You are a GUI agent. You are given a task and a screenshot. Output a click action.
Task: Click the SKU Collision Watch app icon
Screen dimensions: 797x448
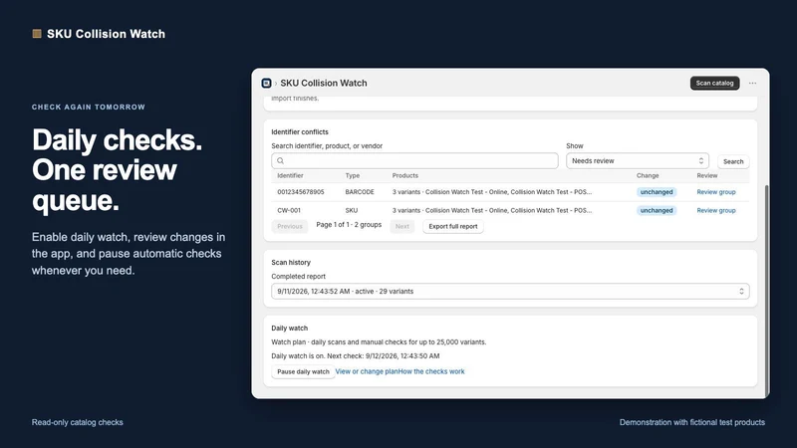point(266,83)
